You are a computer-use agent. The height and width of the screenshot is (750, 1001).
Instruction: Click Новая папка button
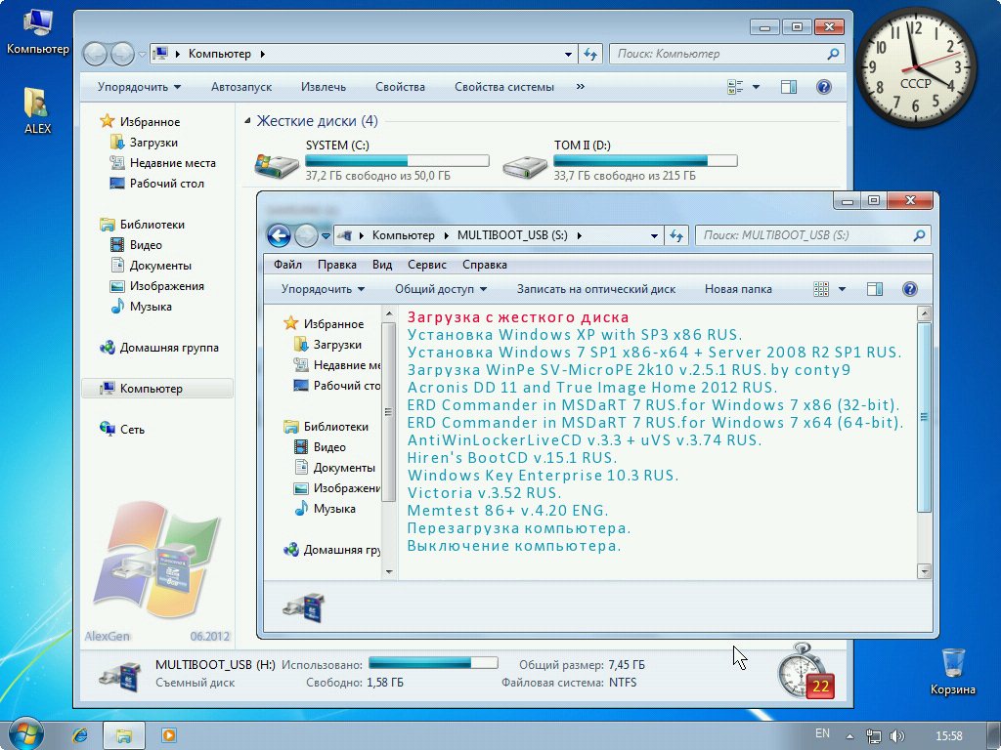[x=738, y=289]
